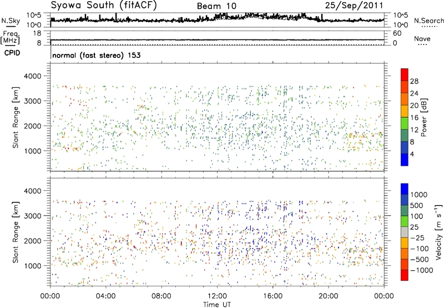Image resolution: width=444 pixels, height=308 pixels.
Task: Pick the gray ±25 segment of Velocity colorbar
Action: pyautogui.click(x=405, y=232)
